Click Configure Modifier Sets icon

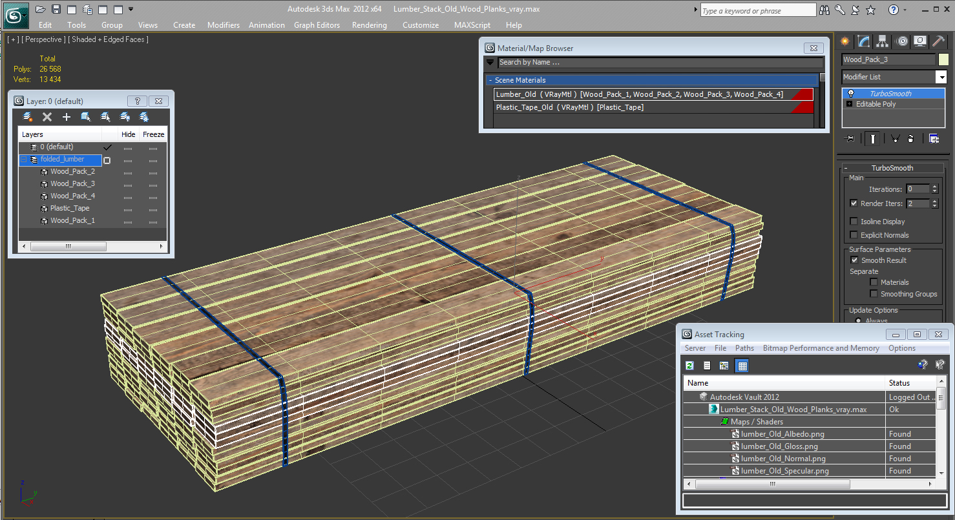[x=934, y=138]
